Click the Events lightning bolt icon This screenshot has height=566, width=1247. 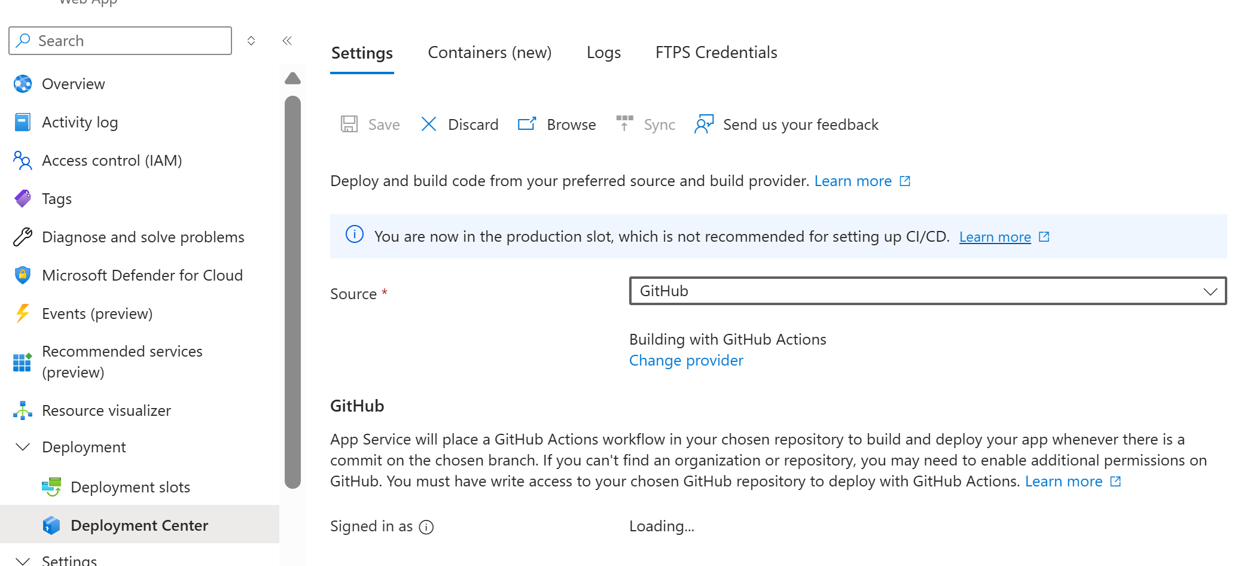pyautogui.click(x=23, y=314)
